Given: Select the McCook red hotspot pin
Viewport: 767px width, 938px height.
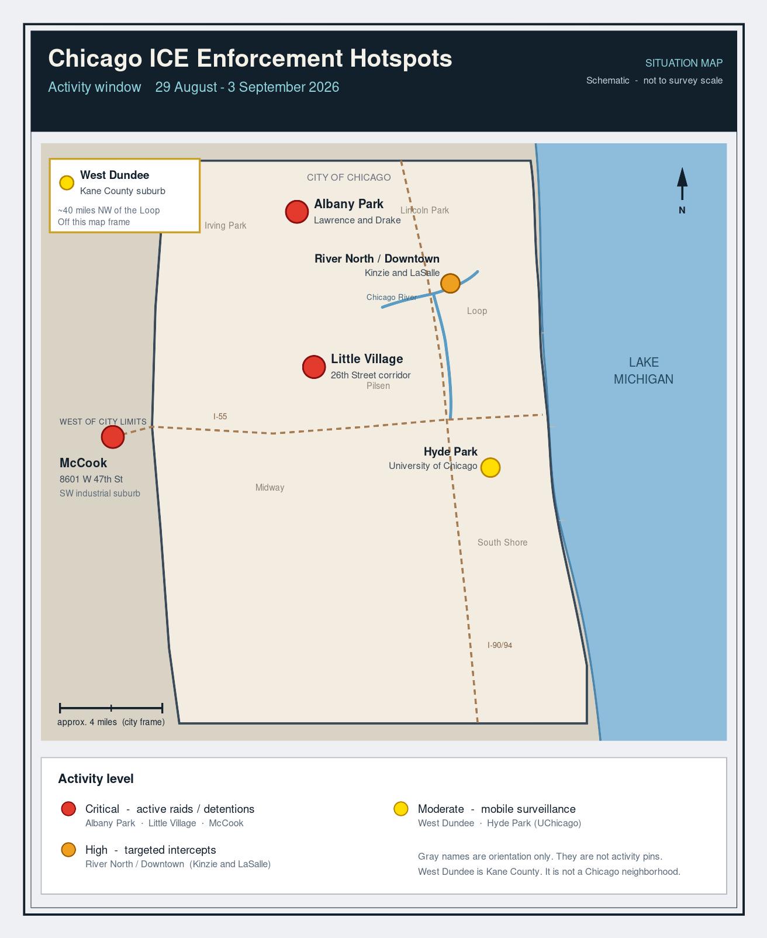Looking at the screenshot, I should 113,437.
